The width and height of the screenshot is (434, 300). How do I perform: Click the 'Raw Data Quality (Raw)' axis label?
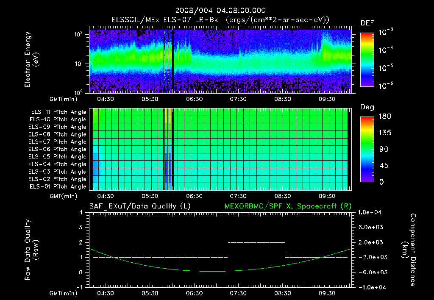(x=31, y=250)
